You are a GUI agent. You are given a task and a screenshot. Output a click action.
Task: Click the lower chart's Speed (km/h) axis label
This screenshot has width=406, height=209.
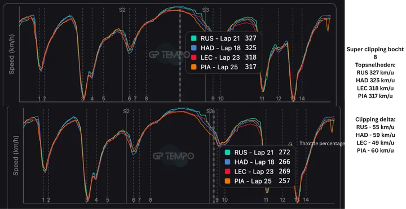coord(16,155)
